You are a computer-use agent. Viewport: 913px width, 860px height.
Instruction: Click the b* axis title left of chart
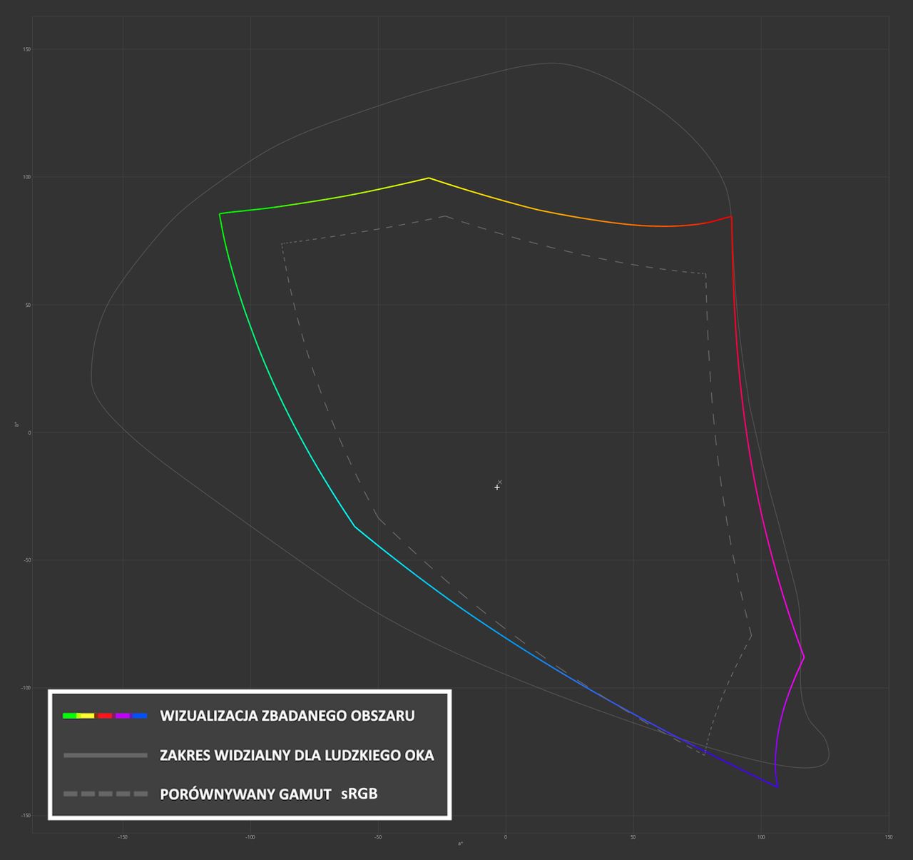(x=16, y=425)
